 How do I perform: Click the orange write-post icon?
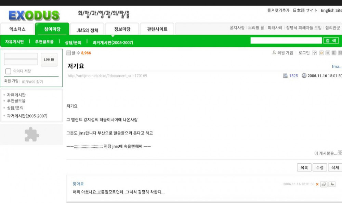pos(321,53)
